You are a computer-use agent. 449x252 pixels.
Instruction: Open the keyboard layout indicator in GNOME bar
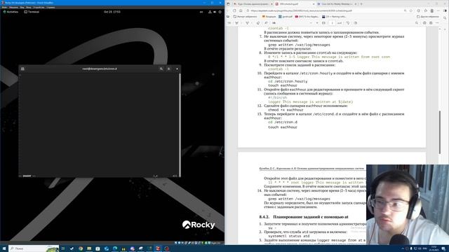[201, 12]
